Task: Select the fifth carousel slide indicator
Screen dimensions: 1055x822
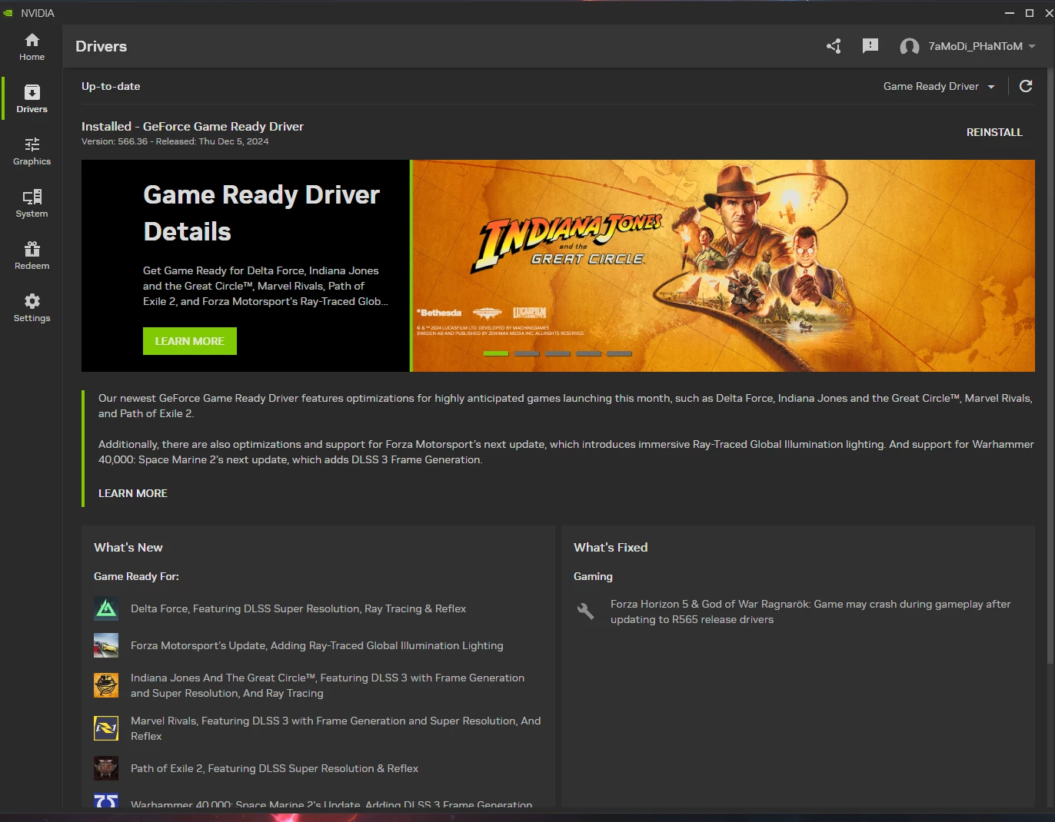Action: tap(619, 353)
